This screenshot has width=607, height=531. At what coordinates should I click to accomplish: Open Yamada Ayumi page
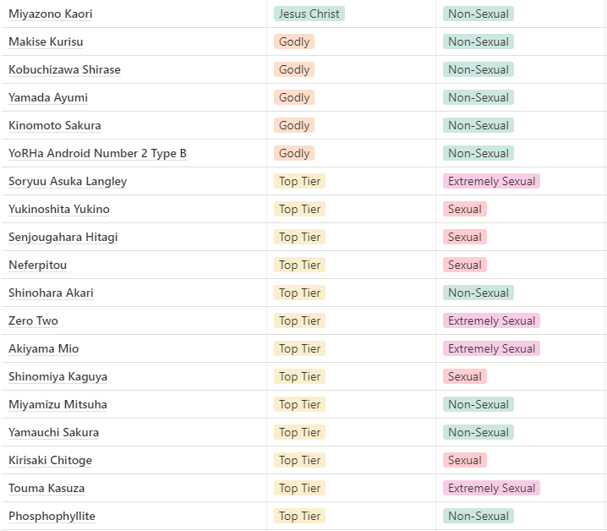tap(48, 98)
